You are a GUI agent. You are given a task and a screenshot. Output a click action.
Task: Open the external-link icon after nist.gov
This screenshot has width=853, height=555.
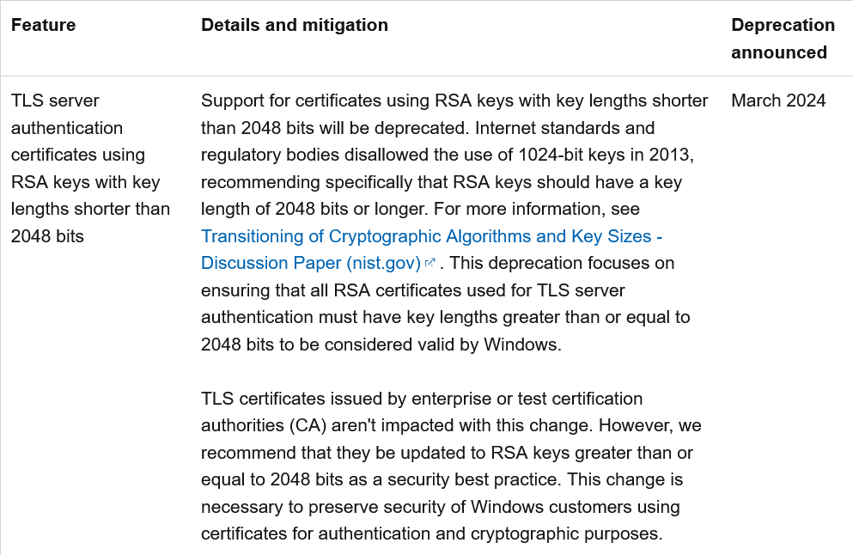430,264
